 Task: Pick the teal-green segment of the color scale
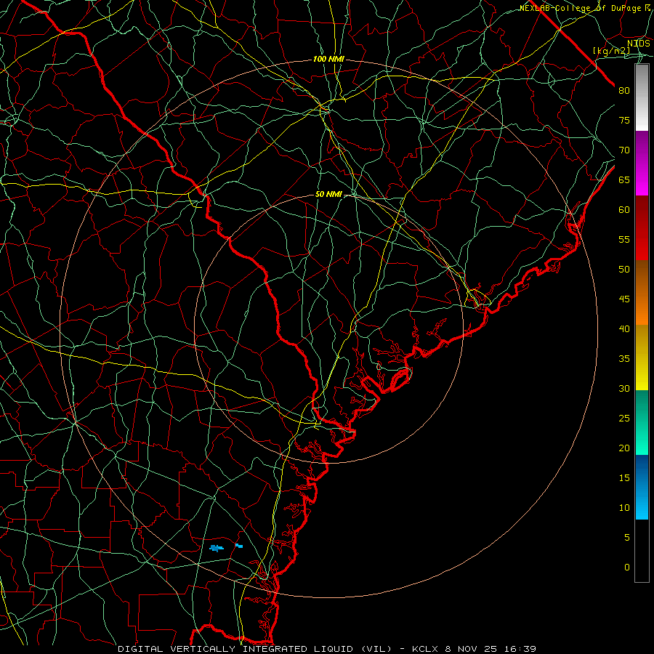coord(642,422)
